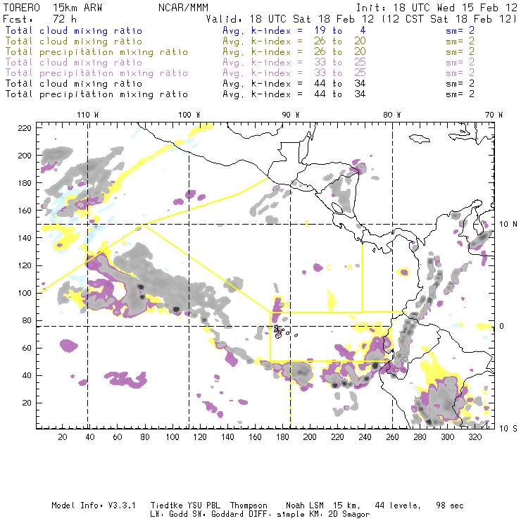Click the '0' equator label at right edge

click(x=501, y=326)
